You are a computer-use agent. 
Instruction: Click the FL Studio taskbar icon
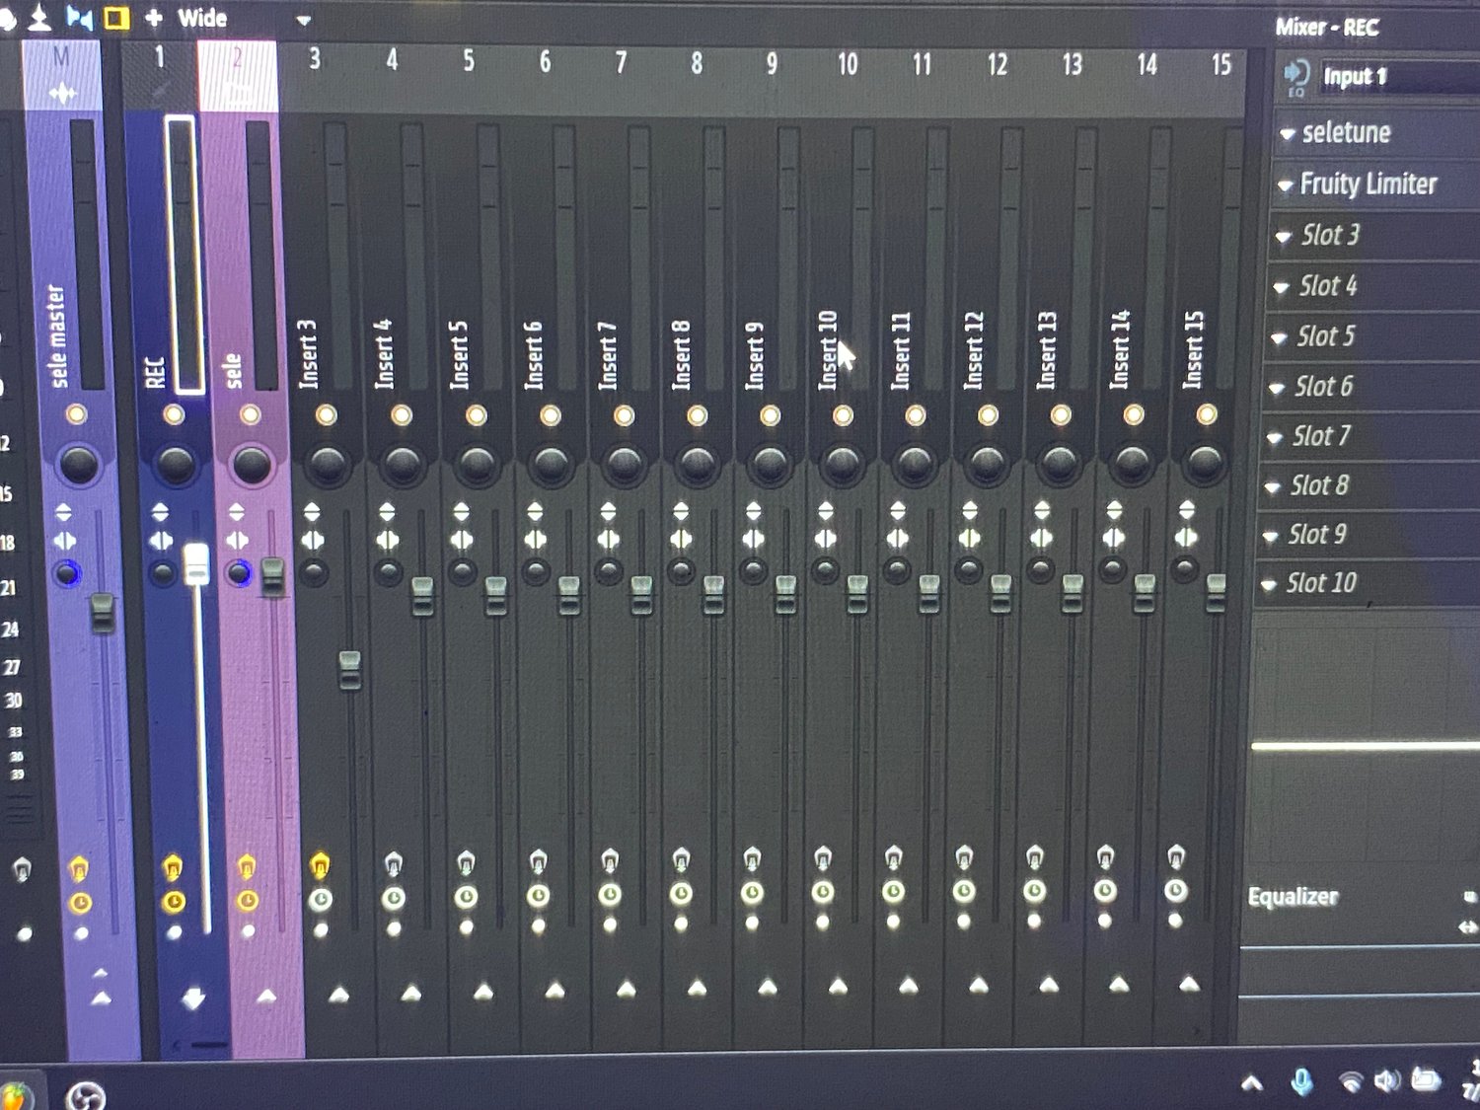pyautogui.click(x=14, y=1097)
